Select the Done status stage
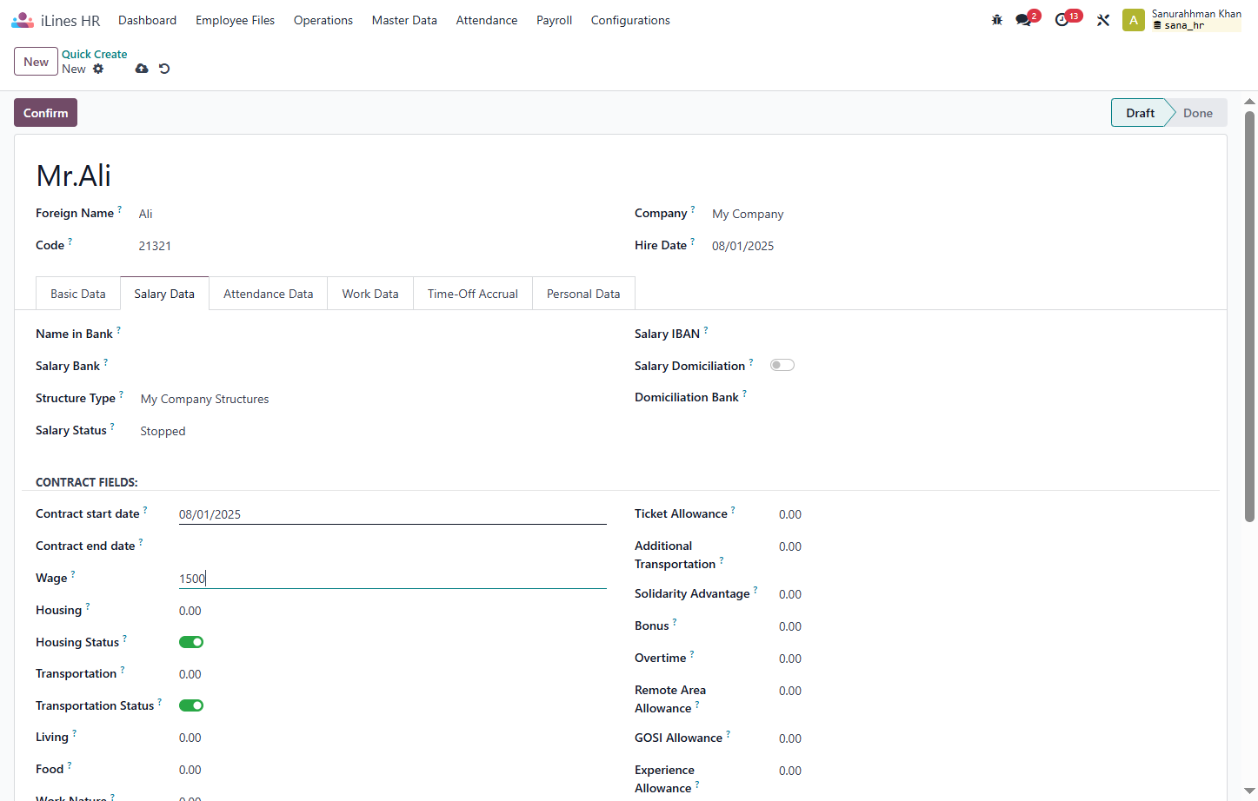The width and height of the screenshot is (1258, 801). [1197, 113]
